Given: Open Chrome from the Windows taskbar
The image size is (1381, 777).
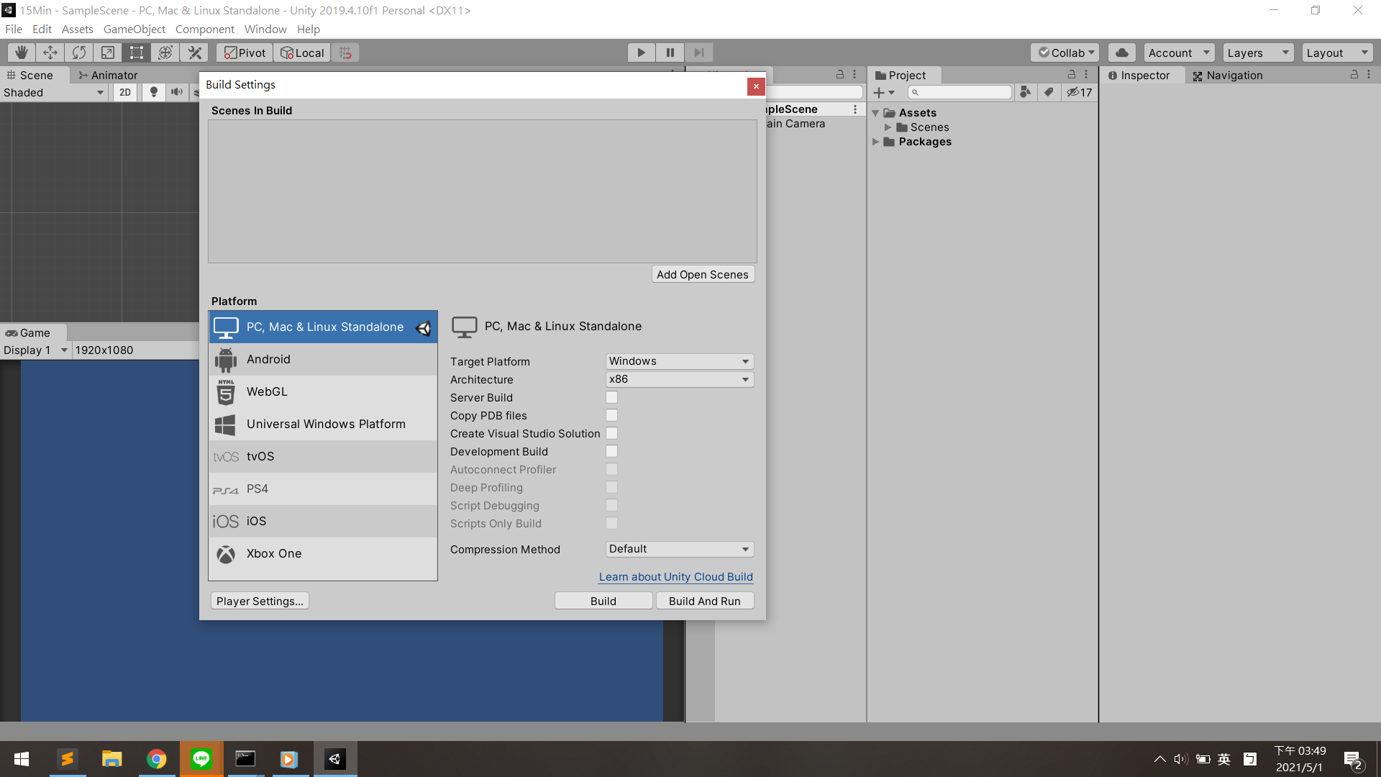Looking at the screenshot, I should click(x=156, y=759).
